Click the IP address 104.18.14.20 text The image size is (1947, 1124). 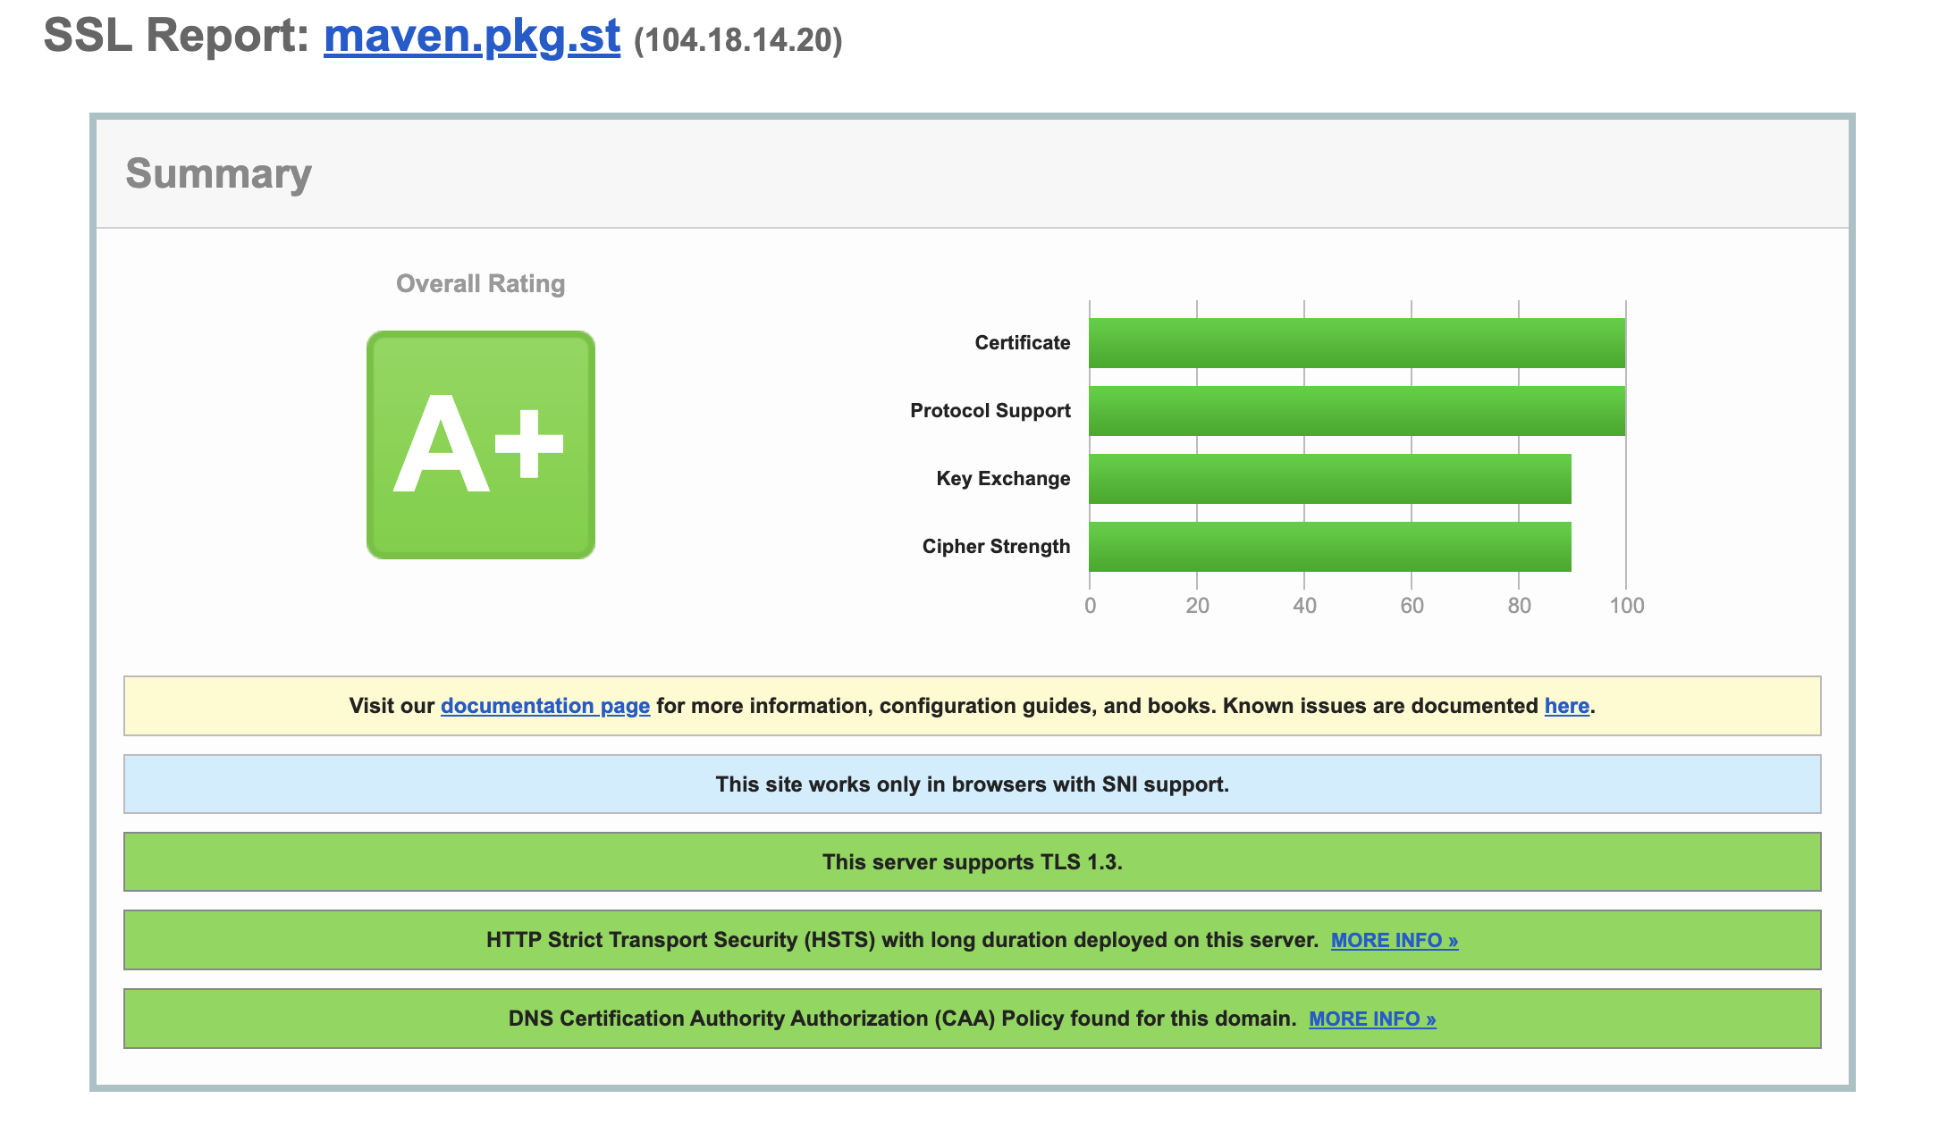click(x=737, y=40)
